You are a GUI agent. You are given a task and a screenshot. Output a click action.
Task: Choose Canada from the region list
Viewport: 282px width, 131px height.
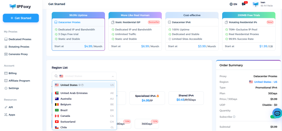click(x=84, y=116)
